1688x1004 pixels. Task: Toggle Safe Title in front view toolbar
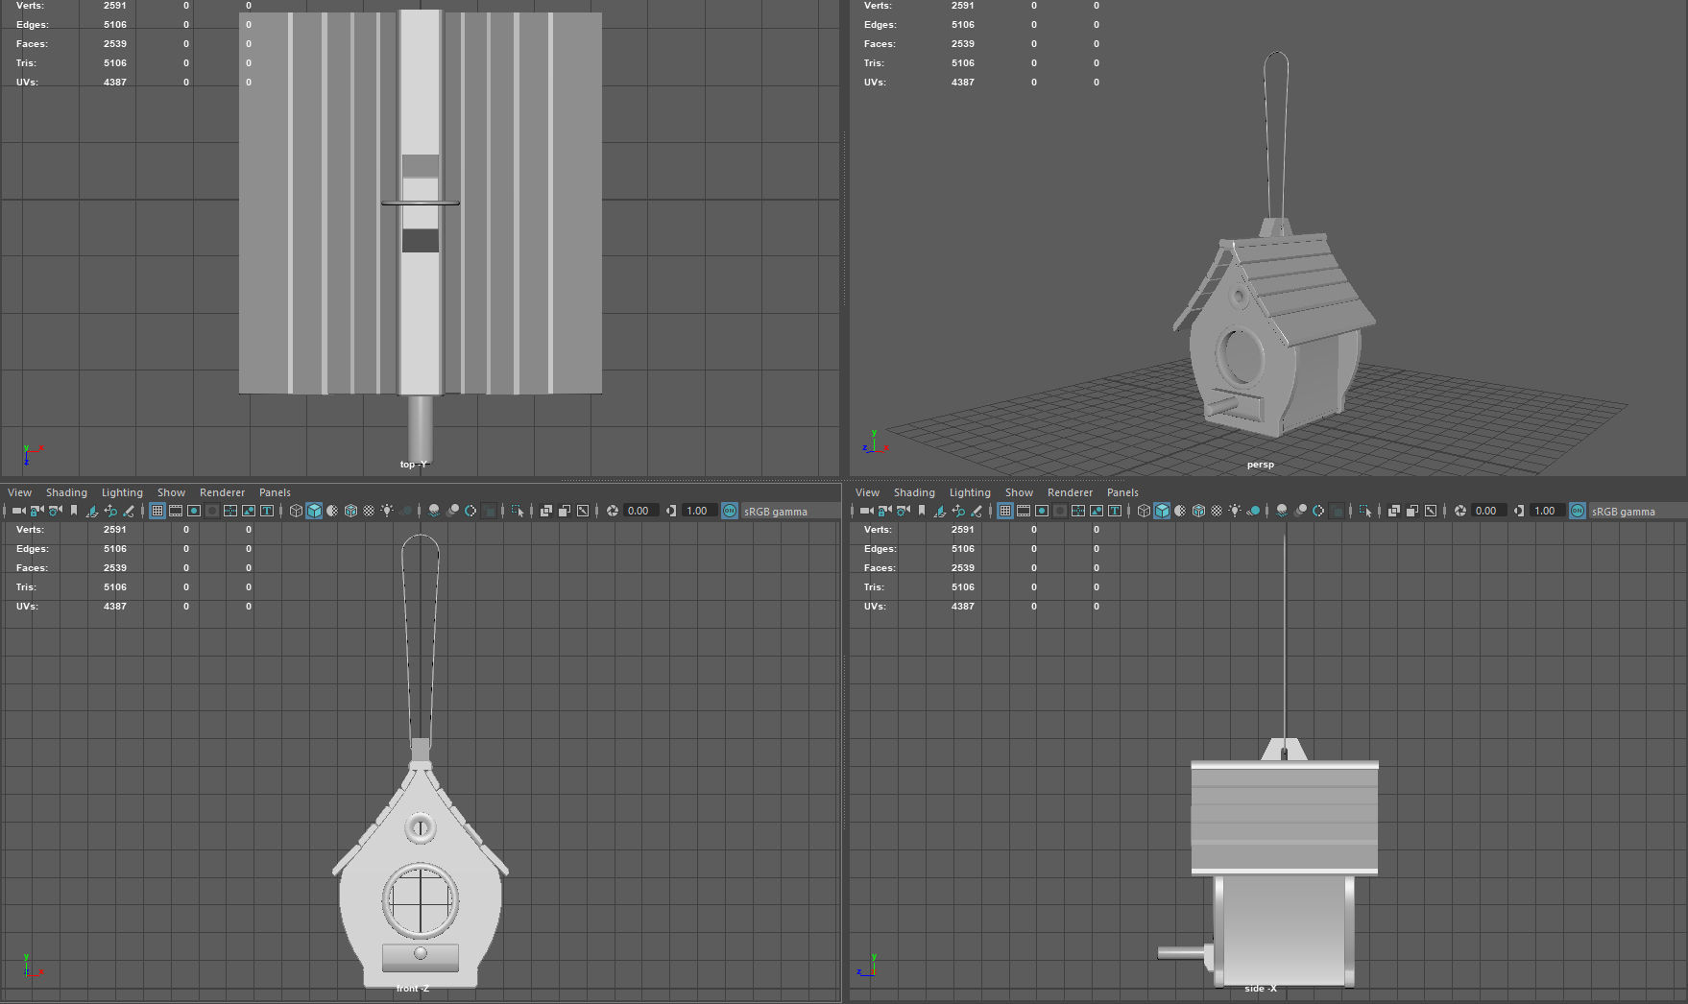point(267,511)
